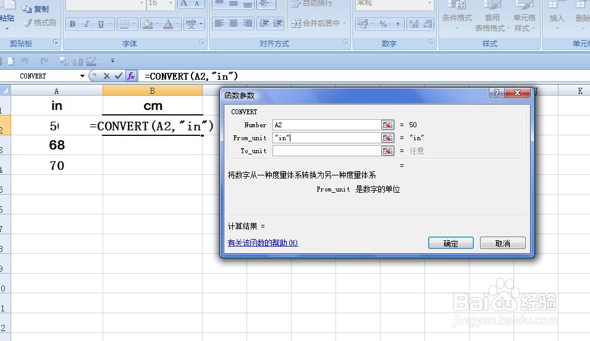Apply cell borders button
Image resolution: width=590 pixels, height=341 pixels.
[124, 24]
